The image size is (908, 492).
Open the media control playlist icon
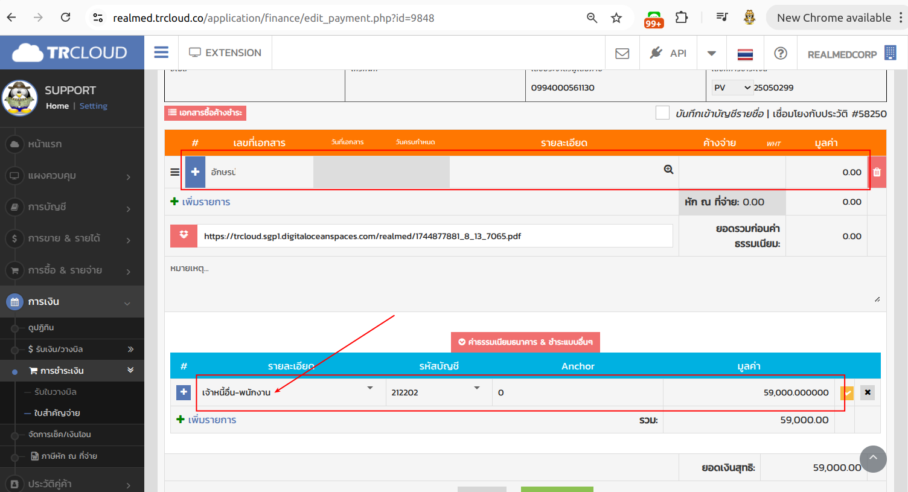tap(722, 17)
